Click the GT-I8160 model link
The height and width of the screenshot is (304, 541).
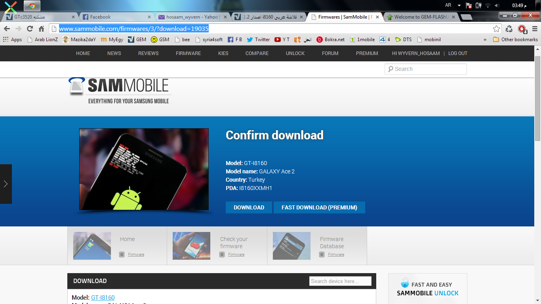(x=103, y=298)
